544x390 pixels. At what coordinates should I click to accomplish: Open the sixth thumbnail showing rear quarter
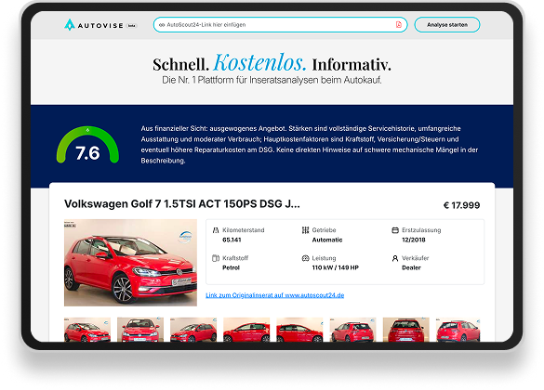point(352,330)
